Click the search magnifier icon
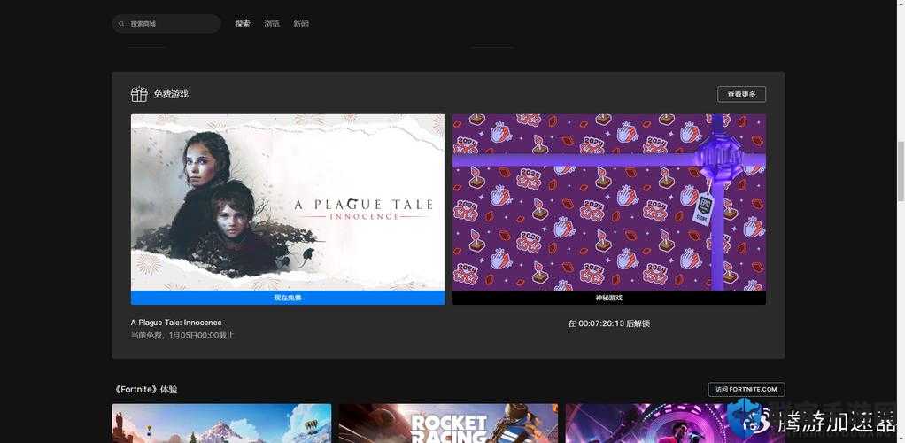 click(x=121, y=24)
